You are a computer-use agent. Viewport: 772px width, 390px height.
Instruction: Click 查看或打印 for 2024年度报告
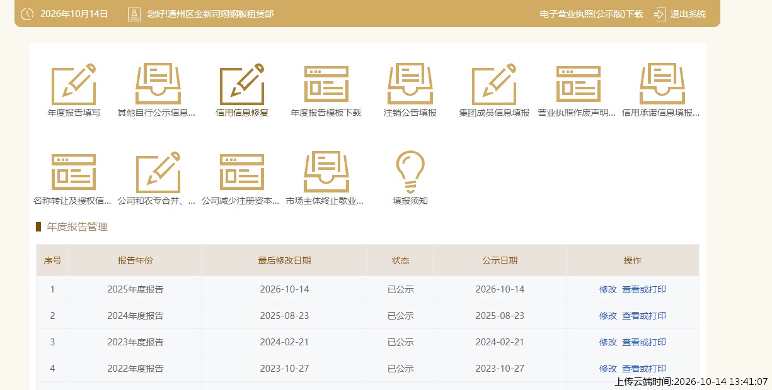coord(644,316)
